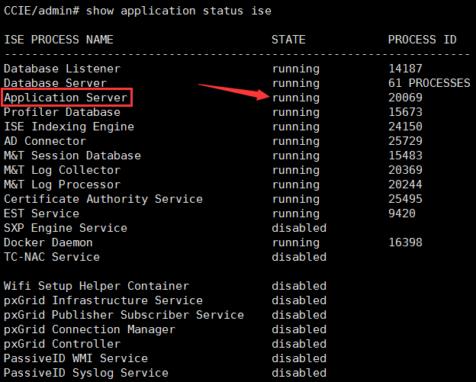Click the 'PassiveID WMI Service' process name
The height and width of the screenshot is (382, 476).
point(76,358)
